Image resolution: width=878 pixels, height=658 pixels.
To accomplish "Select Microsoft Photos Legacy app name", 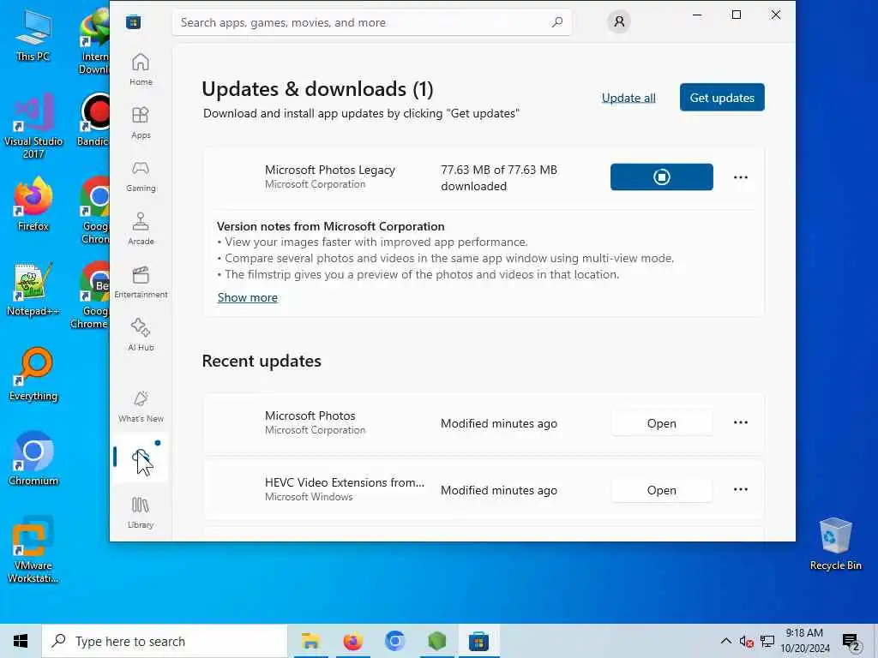I will [330, 170].
